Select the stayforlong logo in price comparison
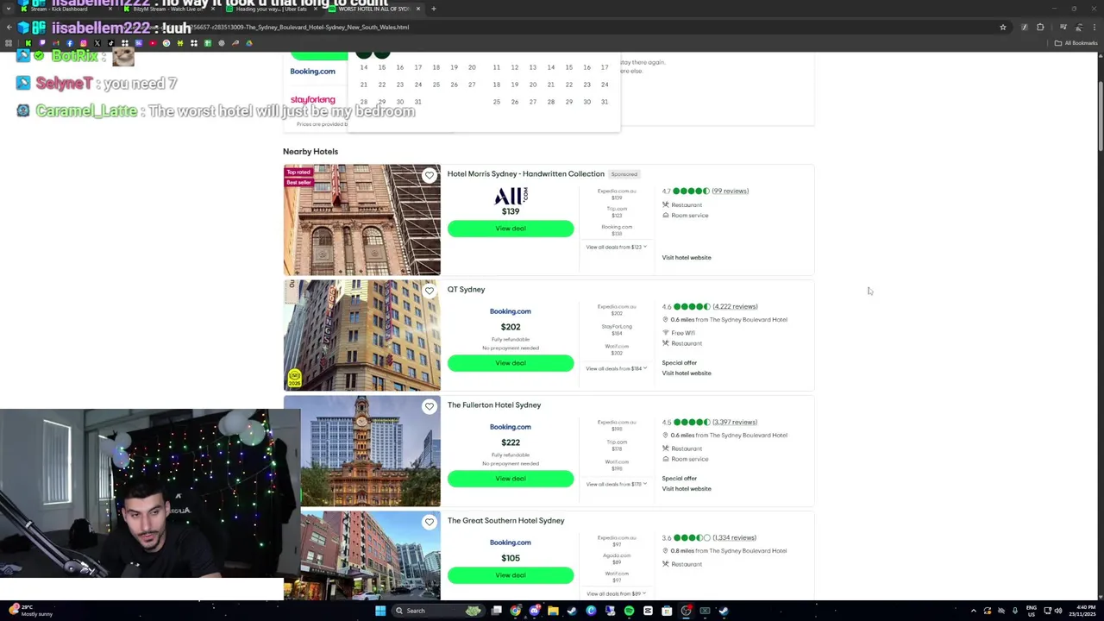Image resolution: width=1104 pixels, height=621 pixels. tap(312, 100)
